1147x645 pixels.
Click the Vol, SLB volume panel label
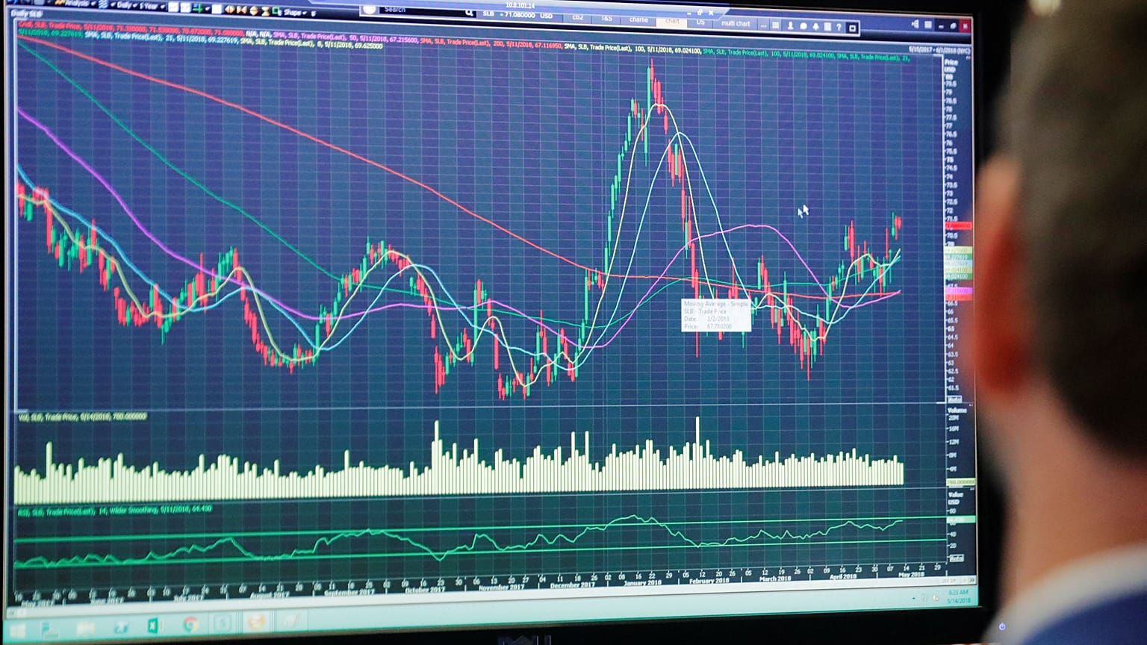point(81,417)
